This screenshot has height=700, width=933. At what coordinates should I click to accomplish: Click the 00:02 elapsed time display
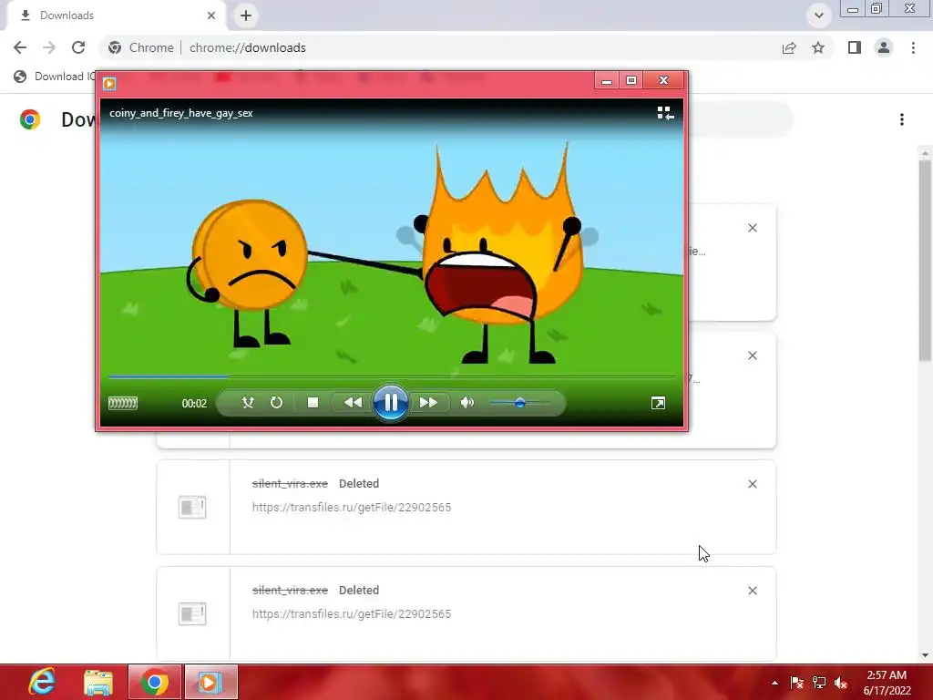pos(194,403)
